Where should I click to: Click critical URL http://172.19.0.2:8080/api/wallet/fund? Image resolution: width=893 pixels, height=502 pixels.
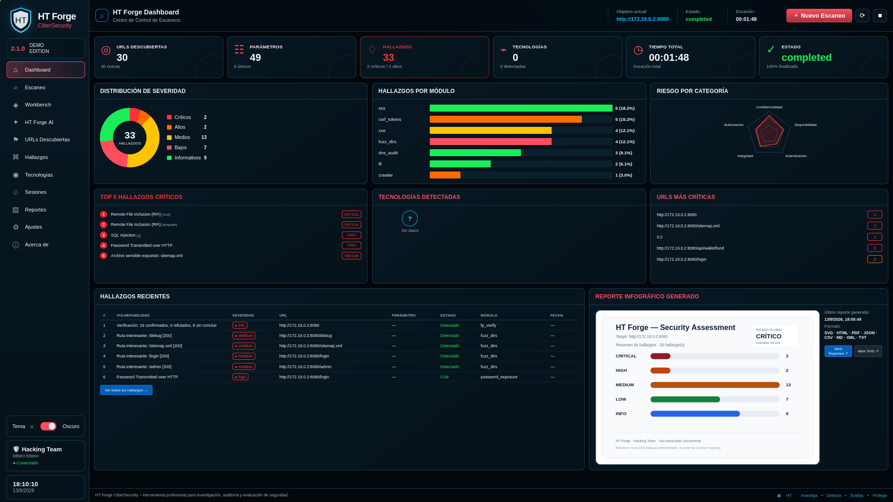point(690,248)
